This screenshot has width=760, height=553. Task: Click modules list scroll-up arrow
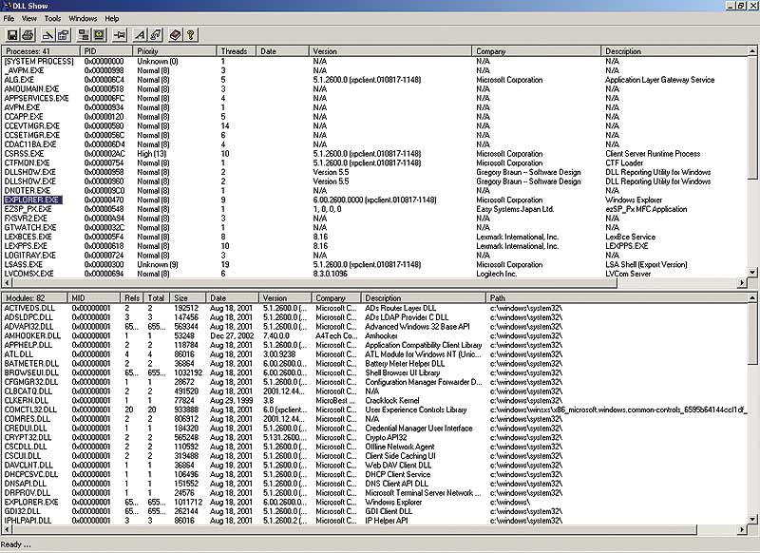coord(752,298)
